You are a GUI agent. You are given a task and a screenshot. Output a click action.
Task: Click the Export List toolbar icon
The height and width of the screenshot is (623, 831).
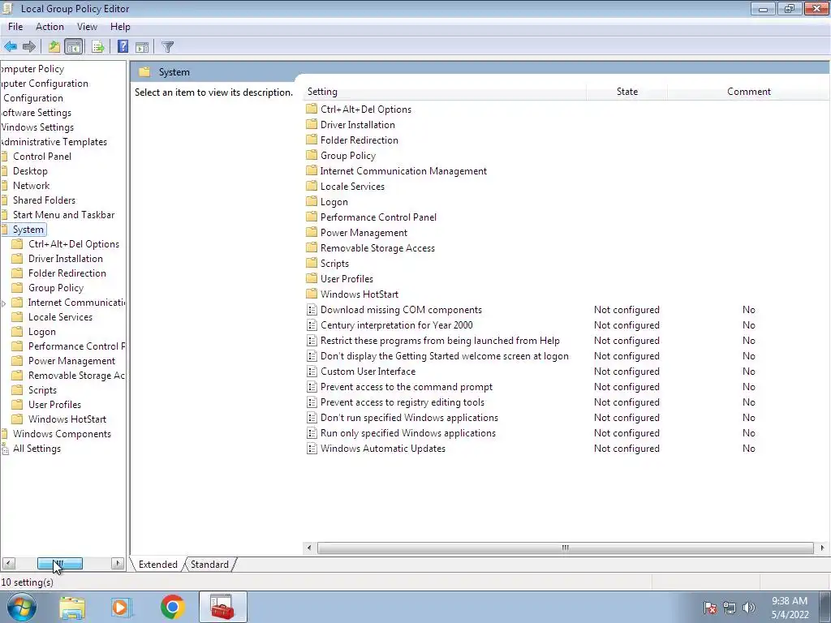[97, 46]
